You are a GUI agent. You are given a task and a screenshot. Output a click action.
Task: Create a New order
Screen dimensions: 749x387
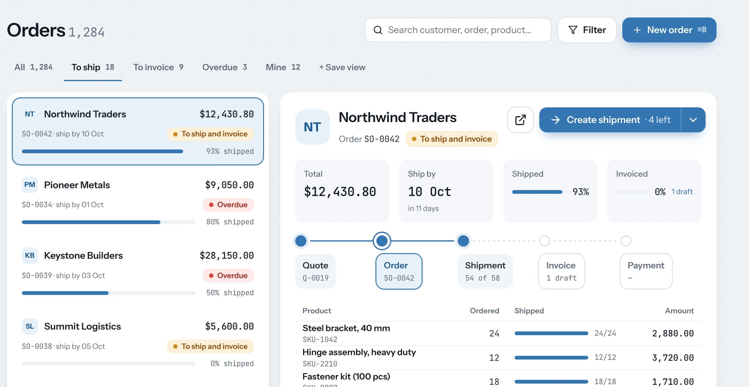[669, 30]
